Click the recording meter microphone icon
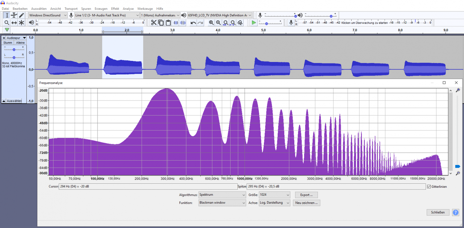 (291, 23)
